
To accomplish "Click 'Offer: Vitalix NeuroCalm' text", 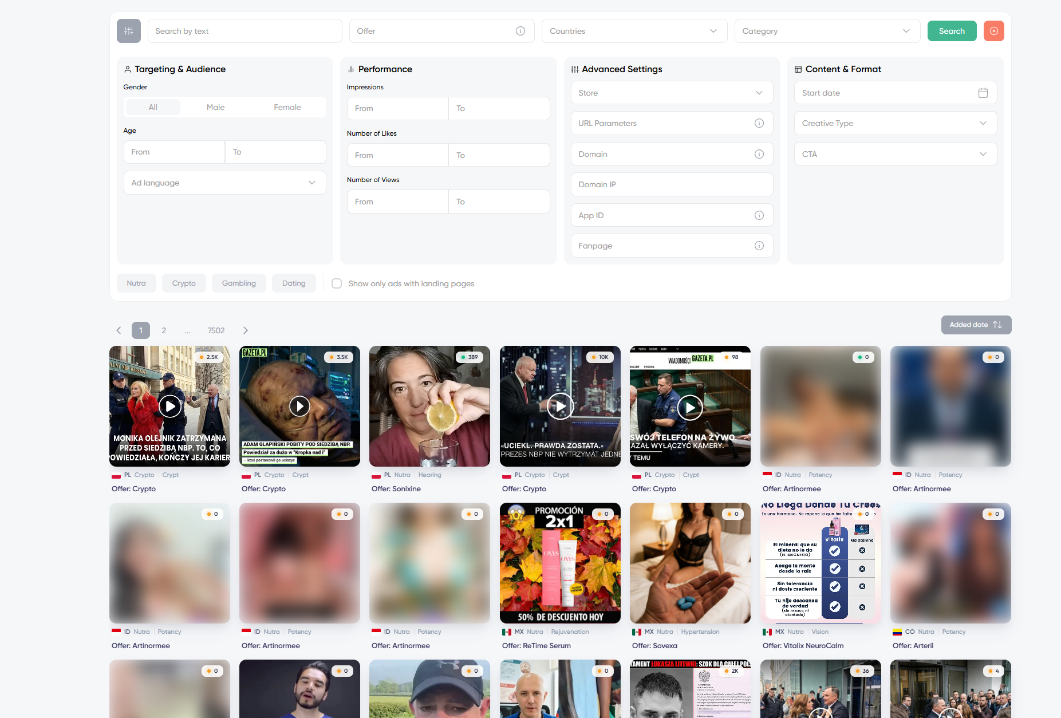I will (x=803, y=646).
